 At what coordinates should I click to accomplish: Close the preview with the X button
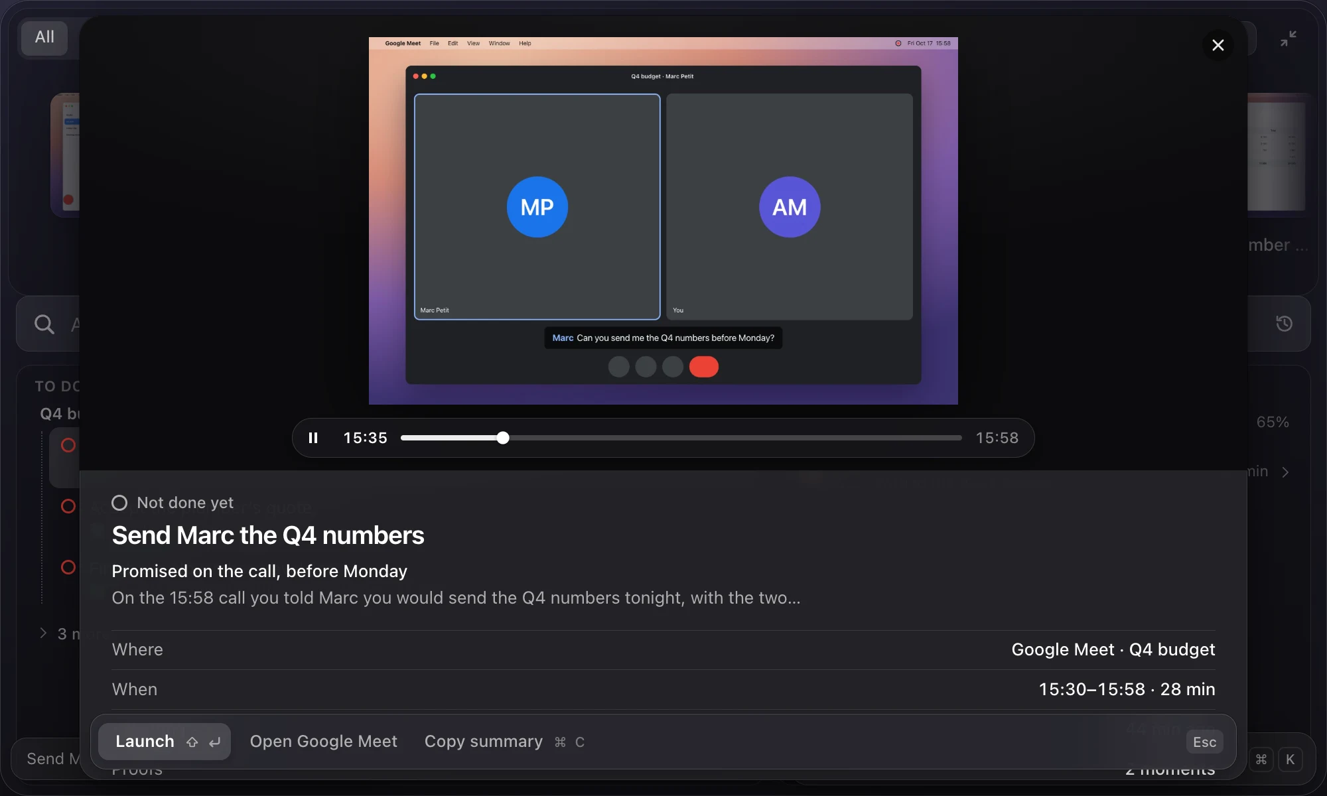tap(1218, 45)
